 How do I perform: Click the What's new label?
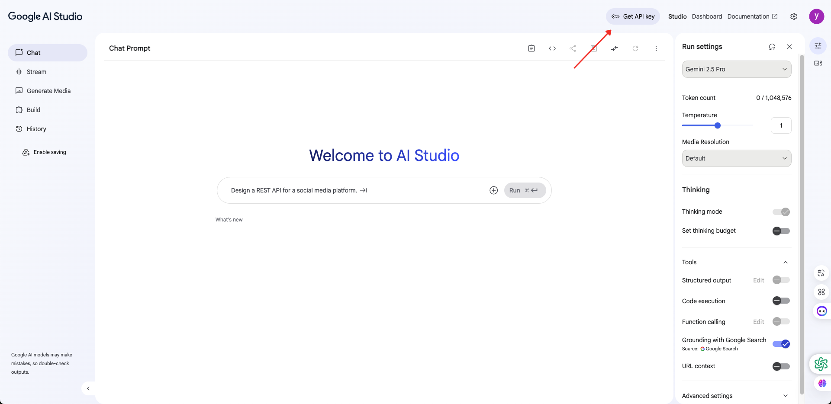click(229, 220)
